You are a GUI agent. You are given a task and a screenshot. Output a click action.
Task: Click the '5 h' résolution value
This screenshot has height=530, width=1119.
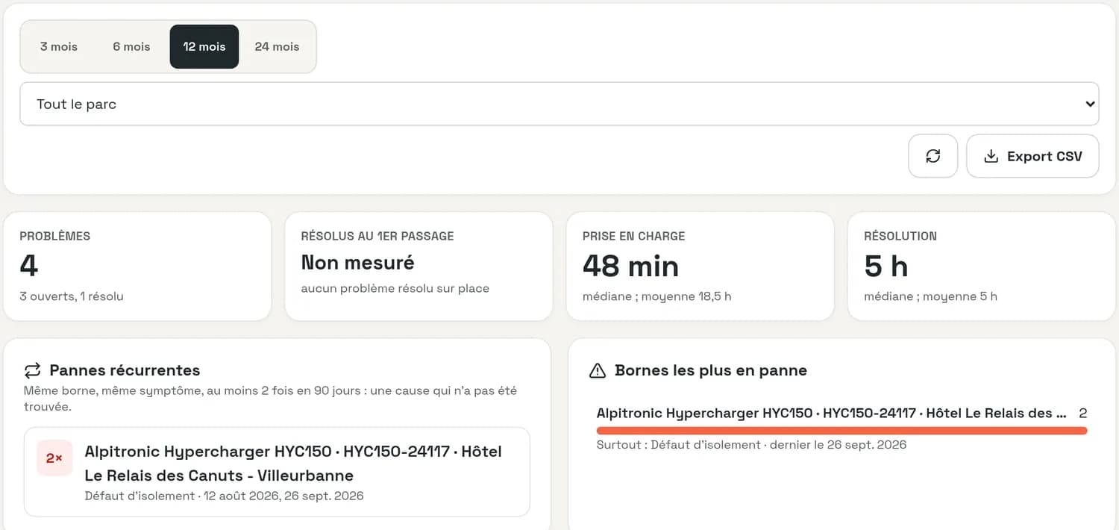(x=886, y=266)
